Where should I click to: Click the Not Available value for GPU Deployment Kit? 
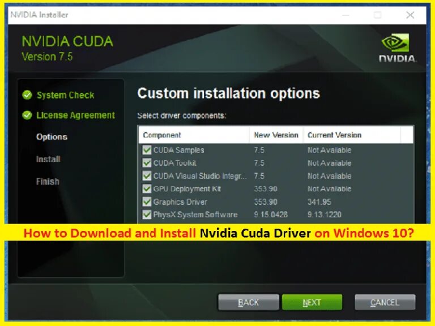point(329,189)
